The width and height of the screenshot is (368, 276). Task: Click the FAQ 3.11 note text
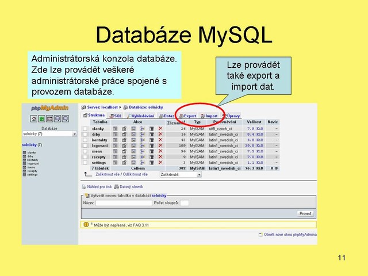[x=121, y=225]
